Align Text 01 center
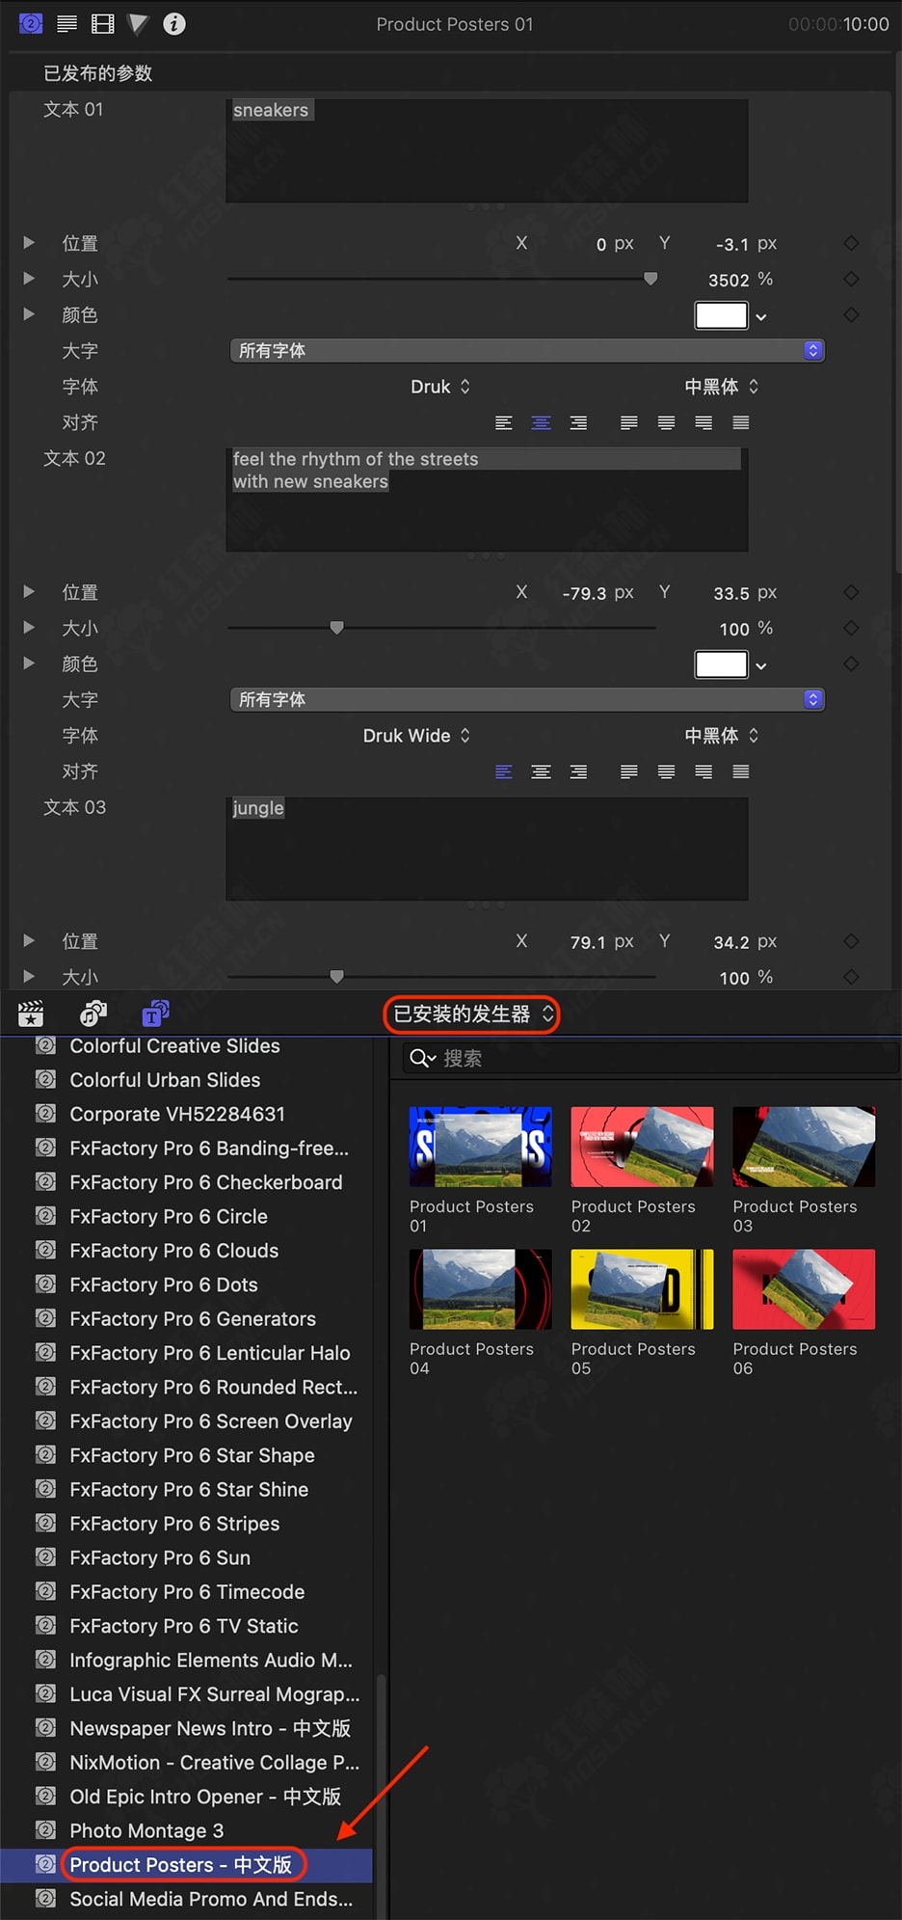The height and width of the screenshot is (1920, 902). click(x=542, y=422)
